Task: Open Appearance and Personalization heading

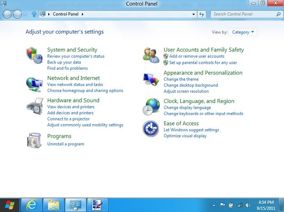Action: (x=203, y=72)
